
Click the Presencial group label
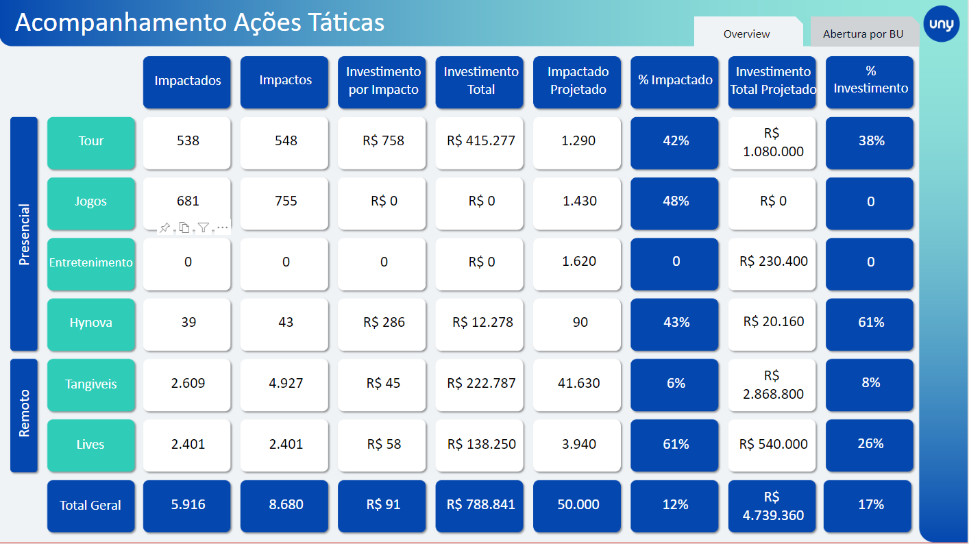click(24, 234)
